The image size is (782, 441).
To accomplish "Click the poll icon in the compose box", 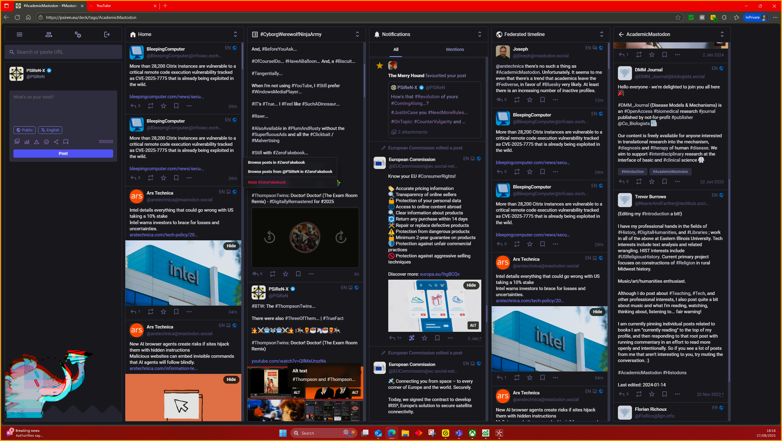I will tap(27, 142).
